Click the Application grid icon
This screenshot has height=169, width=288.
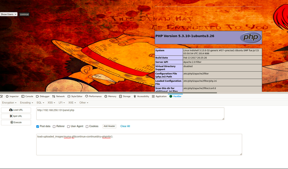153,96
